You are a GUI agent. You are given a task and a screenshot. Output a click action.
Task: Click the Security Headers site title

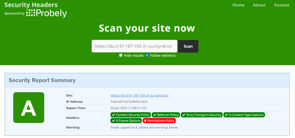[31, 5]
